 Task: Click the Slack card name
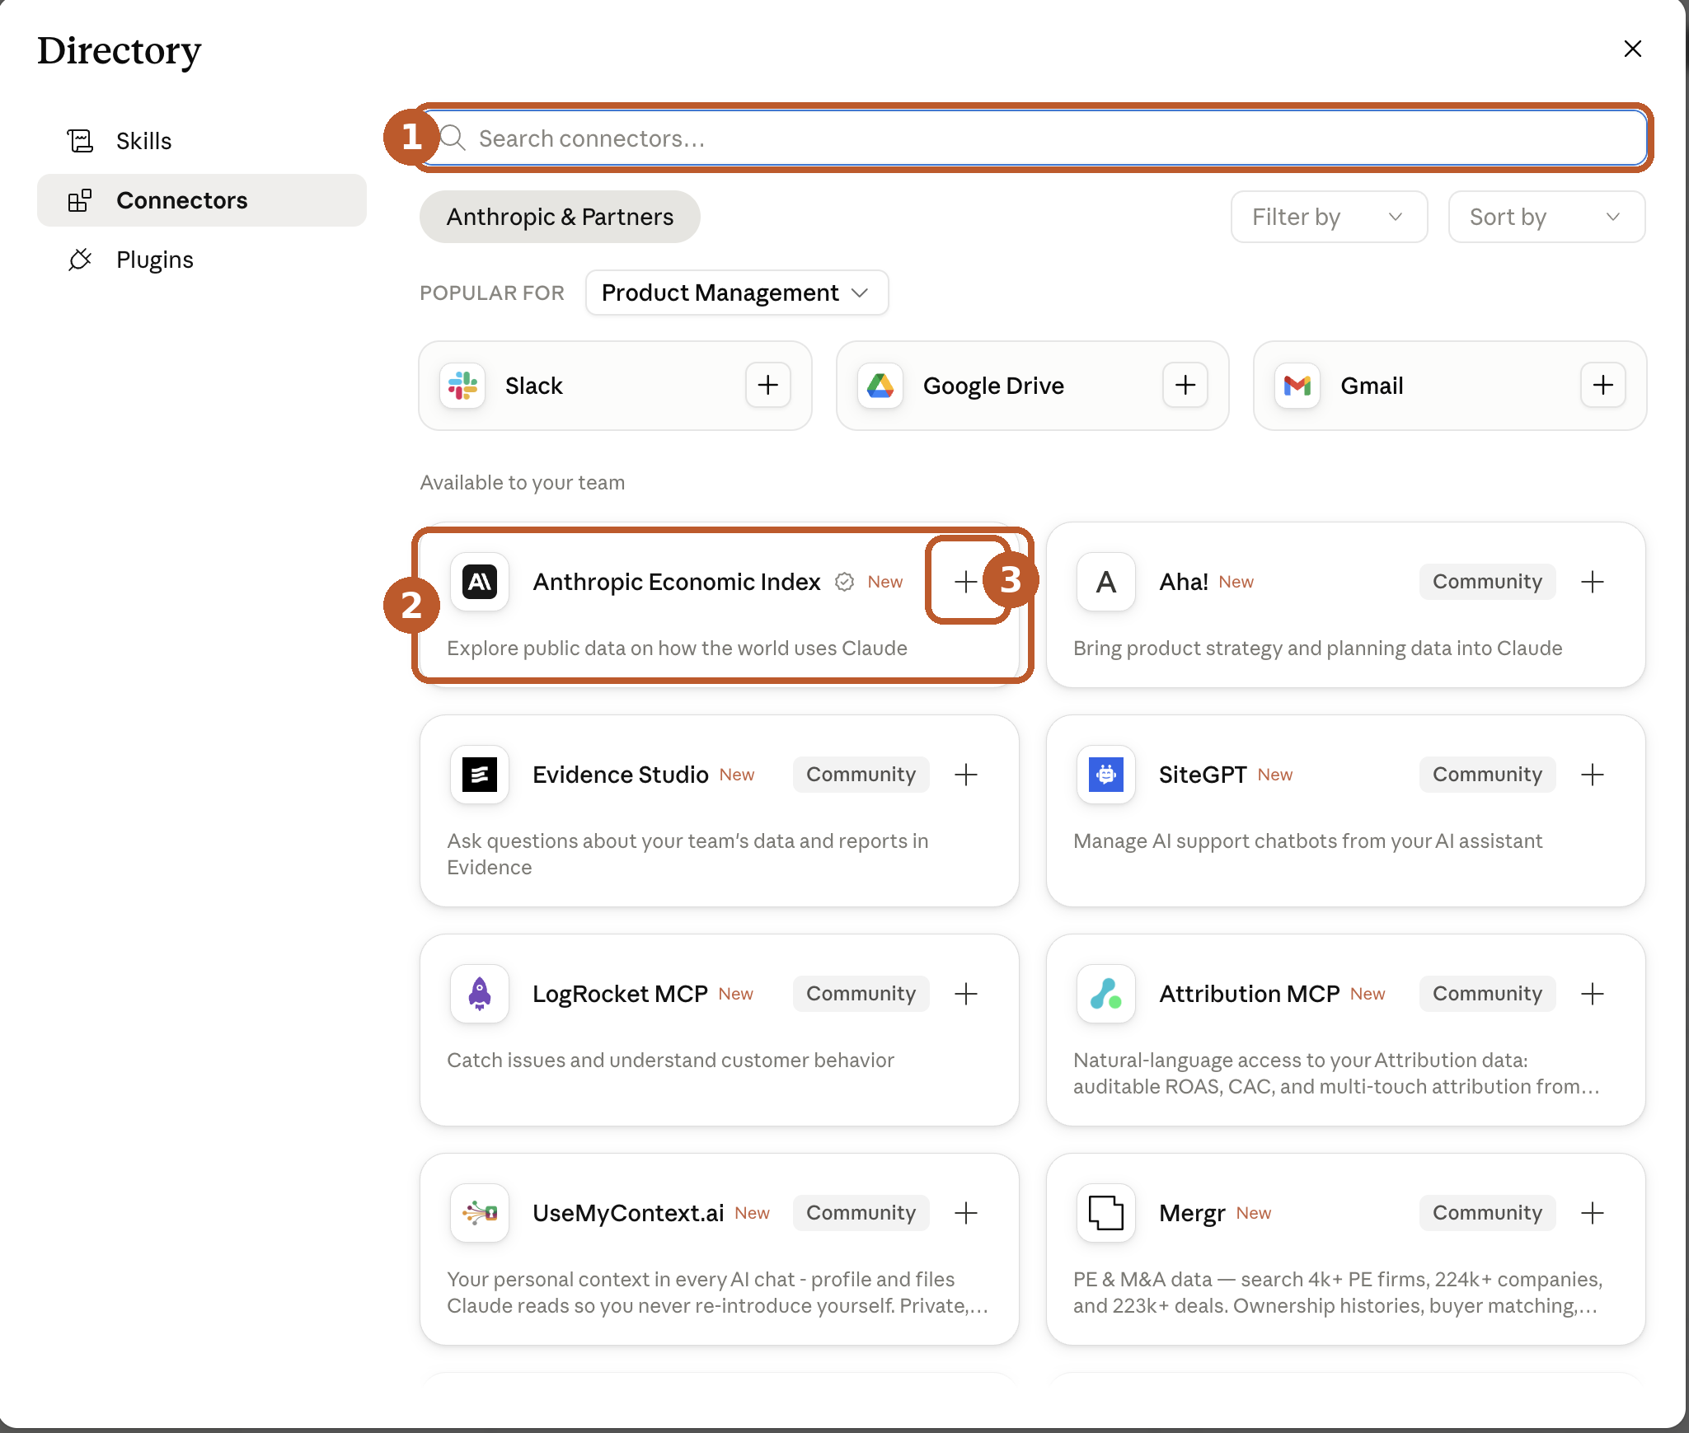533,386
